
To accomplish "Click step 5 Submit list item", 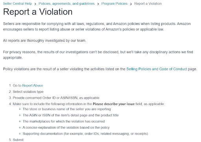I will point(18,140).
